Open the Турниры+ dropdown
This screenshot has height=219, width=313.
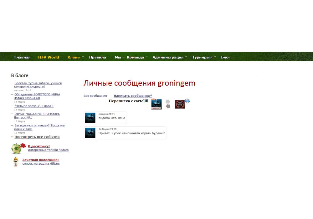click(x=202, y=57)
